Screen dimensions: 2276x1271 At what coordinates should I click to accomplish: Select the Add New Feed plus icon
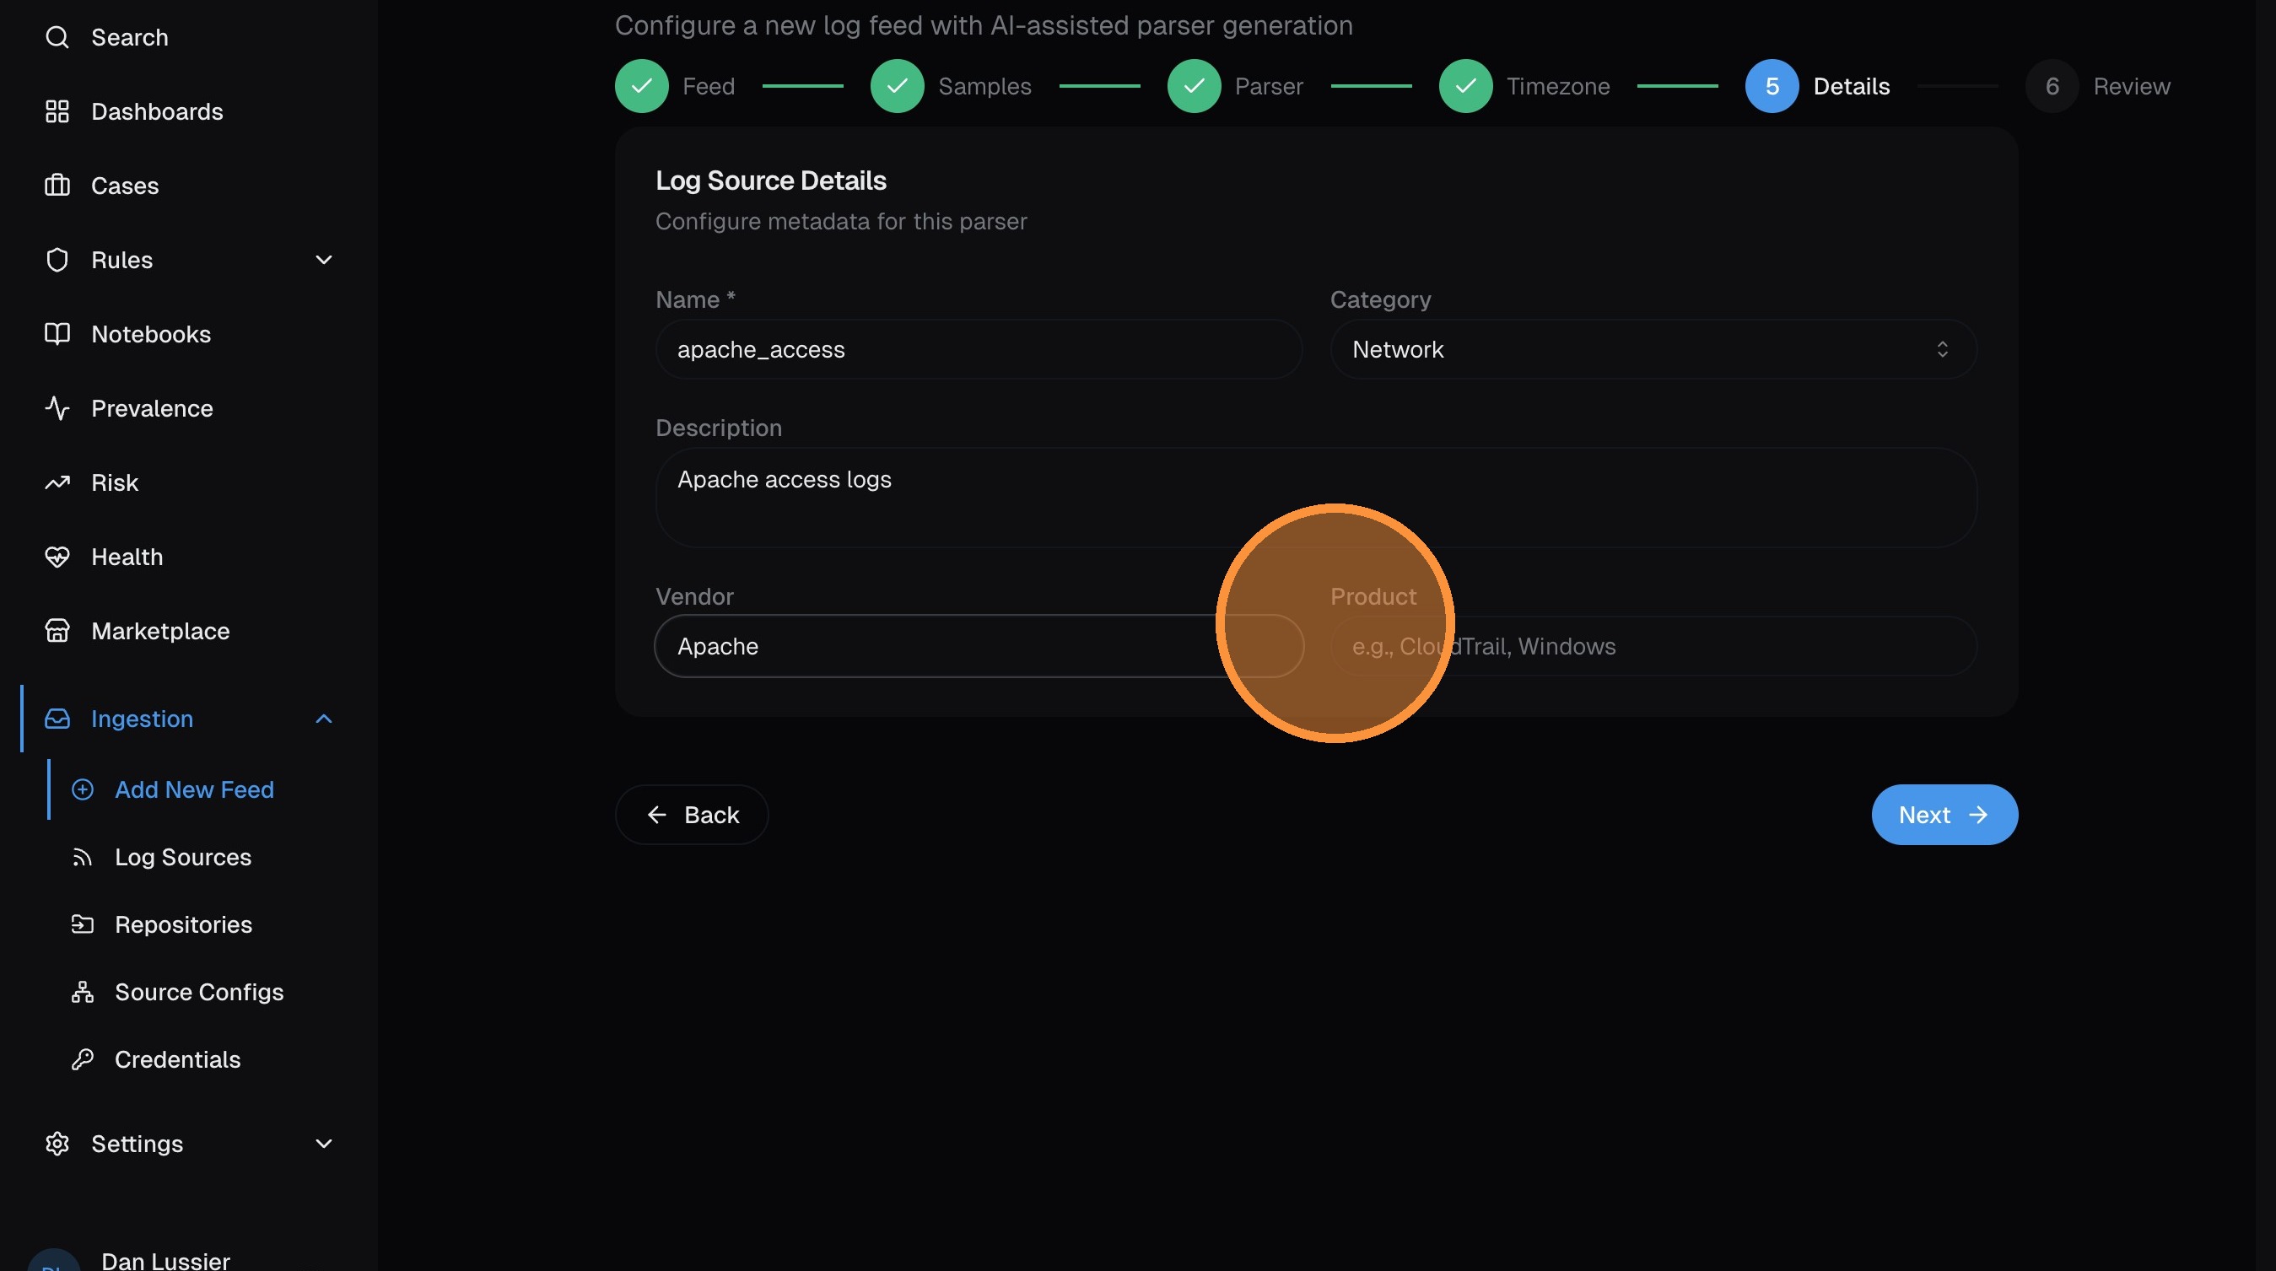pos(82,789)
